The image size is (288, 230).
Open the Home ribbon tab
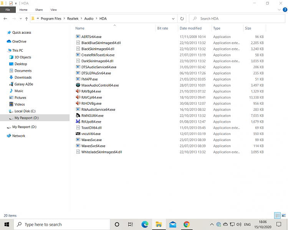pos(23,10)
